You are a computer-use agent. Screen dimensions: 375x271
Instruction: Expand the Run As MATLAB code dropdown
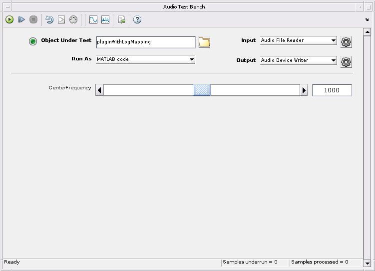pos(145,59)
